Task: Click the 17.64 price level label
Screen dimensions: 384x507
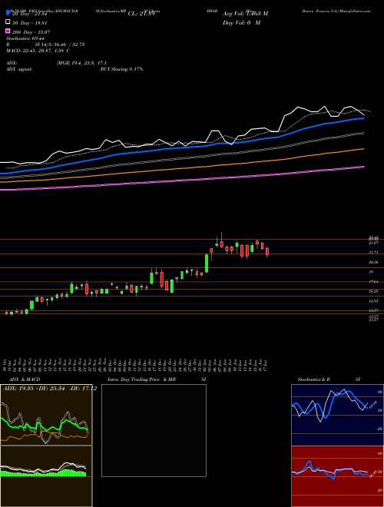Action: pyautogui.click(x=373, y=282)
